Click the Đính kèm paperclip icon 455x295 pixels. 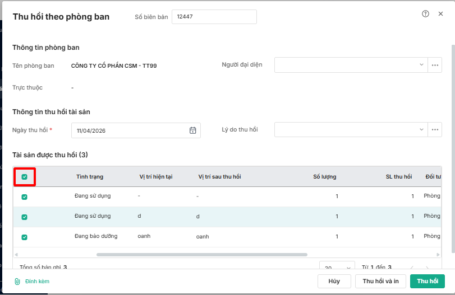[x=17, y=282]
